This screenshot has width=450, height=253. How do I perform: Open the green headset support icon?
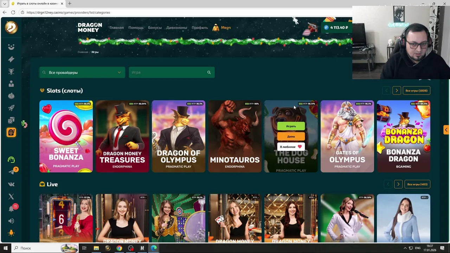coord(11,160)
